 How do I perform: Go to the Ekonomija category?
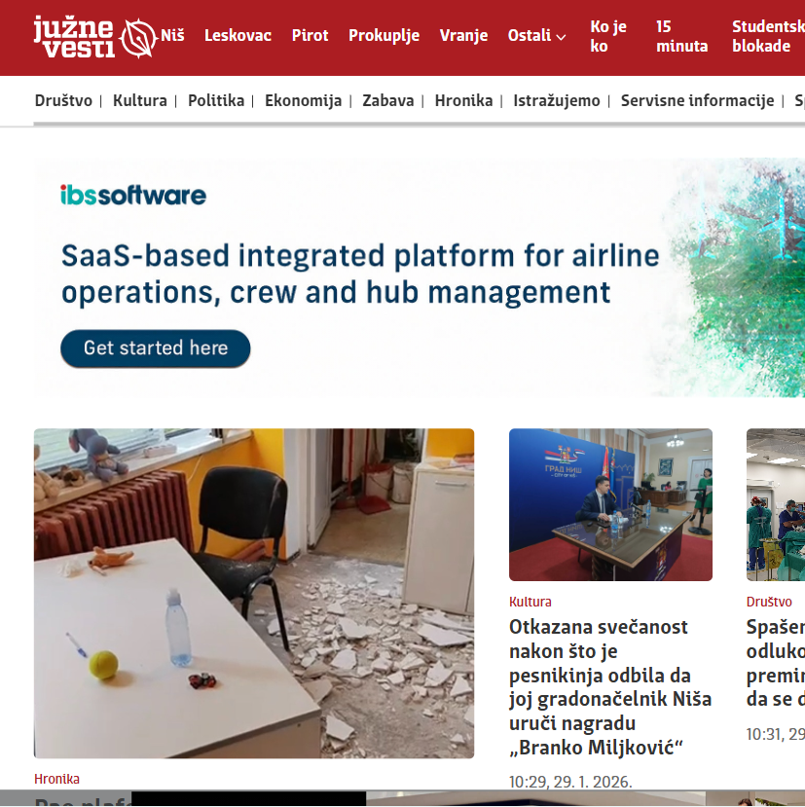click(x=303, y=100)
